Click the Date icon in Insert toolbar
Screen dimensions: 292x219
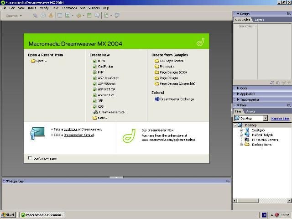[89, 16]
